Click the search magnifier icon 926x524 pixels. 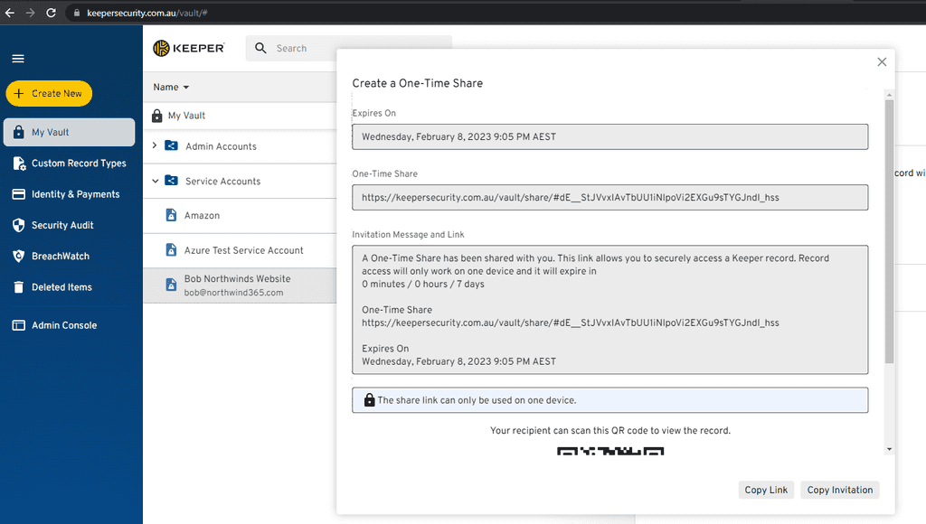pyautogui.click(x=260, y=48)
